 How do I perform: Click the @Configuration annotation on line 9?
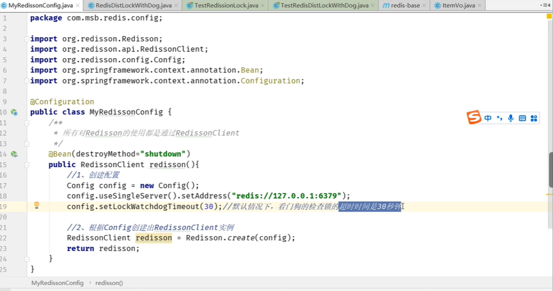pos(62,102)
